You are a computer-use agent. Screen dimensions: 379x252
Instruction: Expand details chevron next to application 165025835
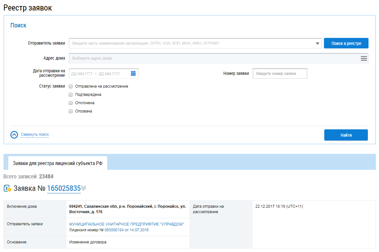tap(84, 188)
